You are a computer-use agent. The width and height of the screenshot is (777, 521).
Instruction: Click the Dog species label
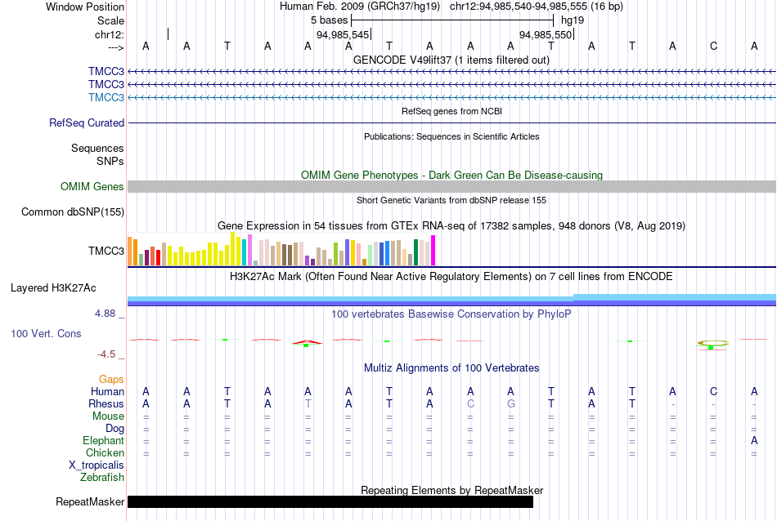point(115,429)
